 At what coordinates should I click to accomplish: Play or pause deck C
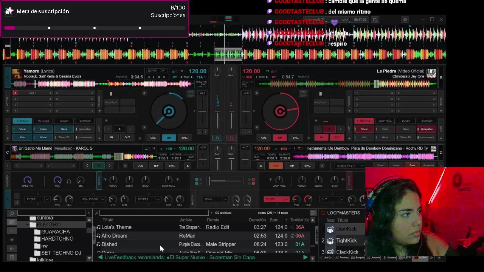point(156,165)
